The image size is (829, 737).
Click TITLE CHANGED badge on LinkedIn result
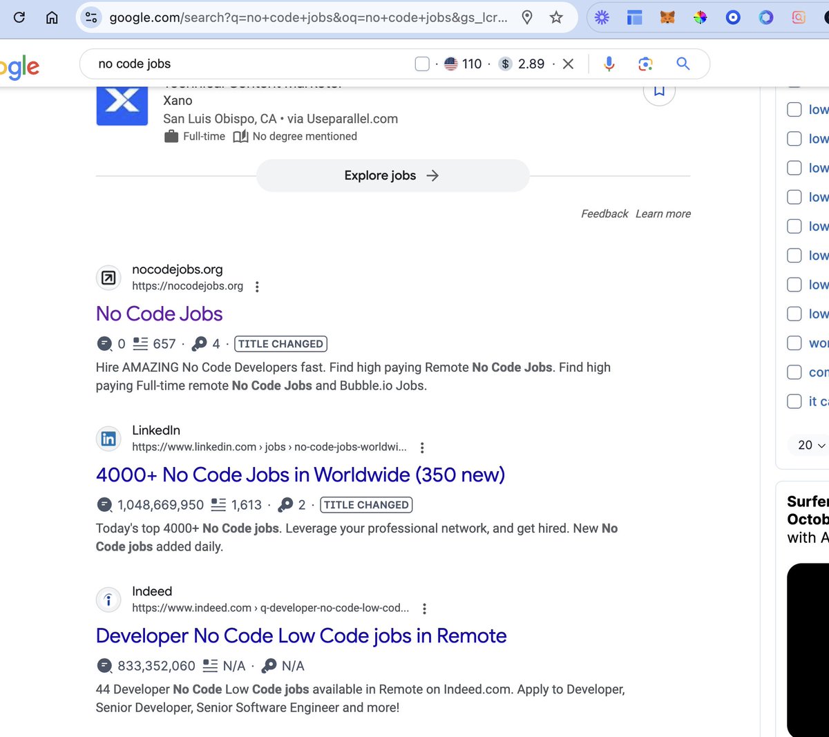point(366,504)
